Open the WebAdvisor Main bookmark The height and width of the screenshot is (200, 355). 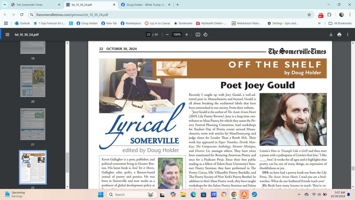tap(246, 23)
